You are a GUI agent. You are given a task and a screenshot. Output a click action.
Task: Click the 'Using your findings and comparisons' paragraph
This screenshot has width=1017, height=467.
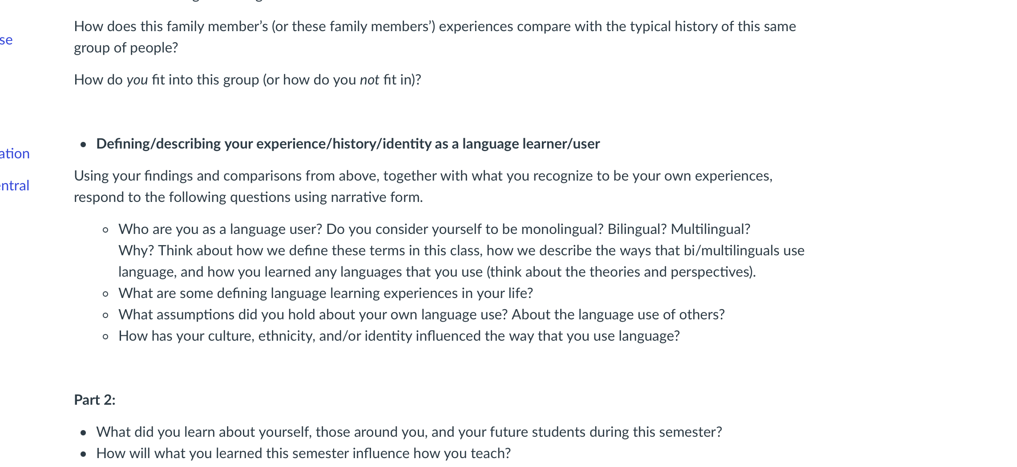423,186
